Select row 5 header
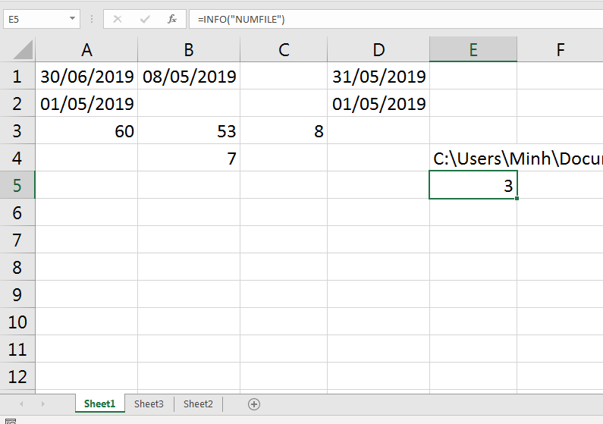The image size is (603, 424). (17, 185)
